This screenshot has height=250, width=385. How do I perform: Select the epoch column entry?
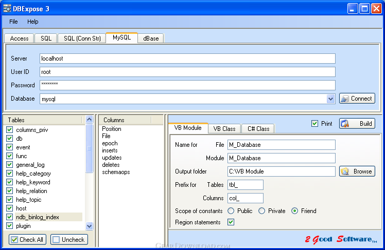coord(110,143)
